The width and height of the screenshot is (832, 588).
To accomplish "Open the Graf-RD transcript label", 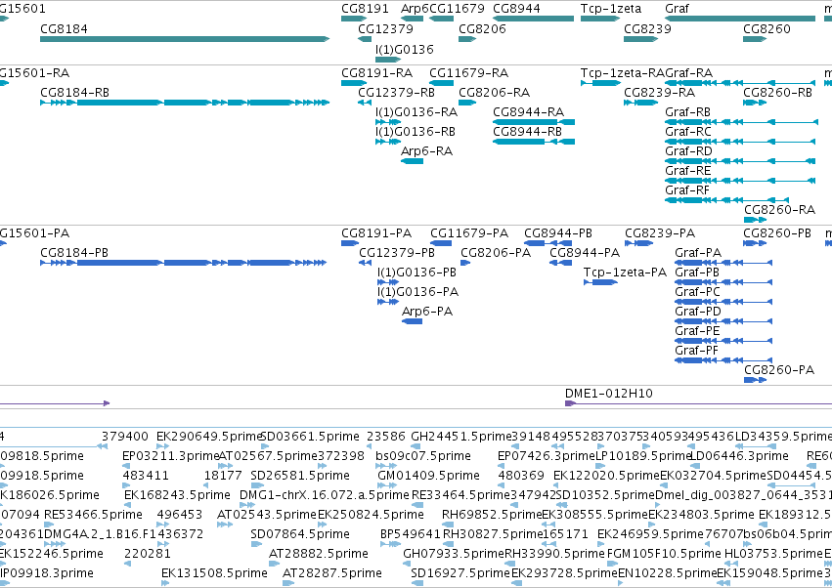I will click(x=688, y=151).
